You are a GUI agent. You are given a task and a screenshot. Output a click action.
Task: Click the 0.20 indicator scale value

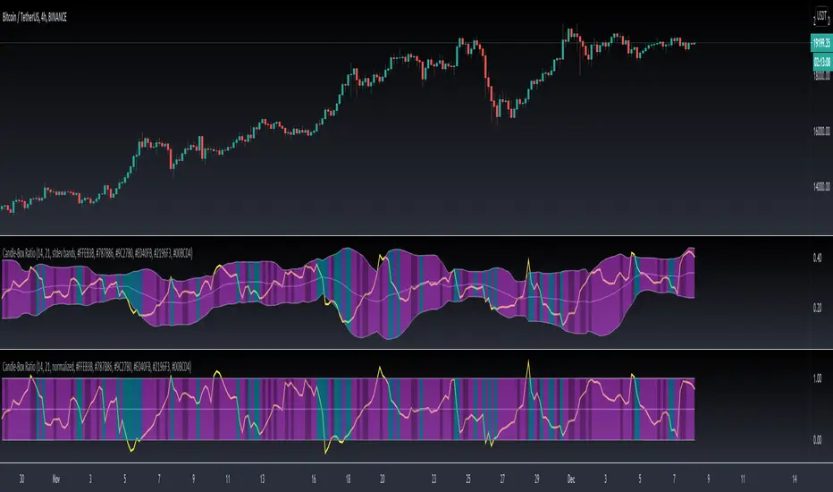pos(818,308)
